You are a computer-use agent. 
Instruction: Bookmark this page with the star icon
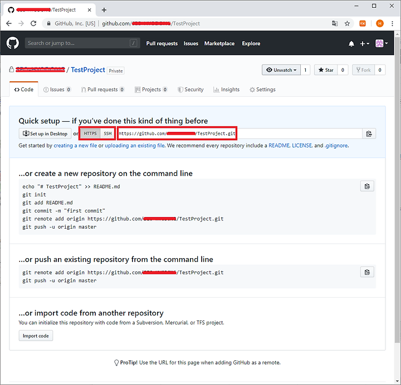coord(347,23)
